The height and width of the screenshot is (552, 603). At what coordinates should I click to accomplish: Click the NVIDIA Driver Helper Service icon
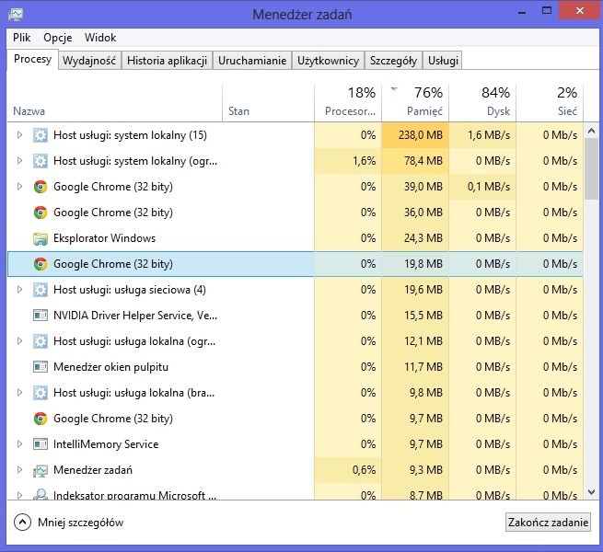[41, 316]
